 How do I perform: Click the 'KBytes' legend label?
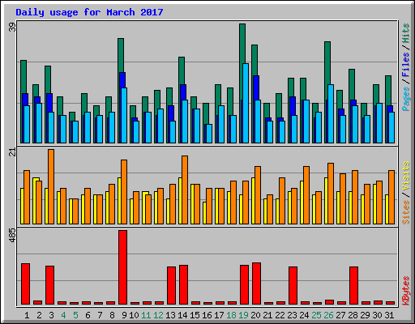405,291
